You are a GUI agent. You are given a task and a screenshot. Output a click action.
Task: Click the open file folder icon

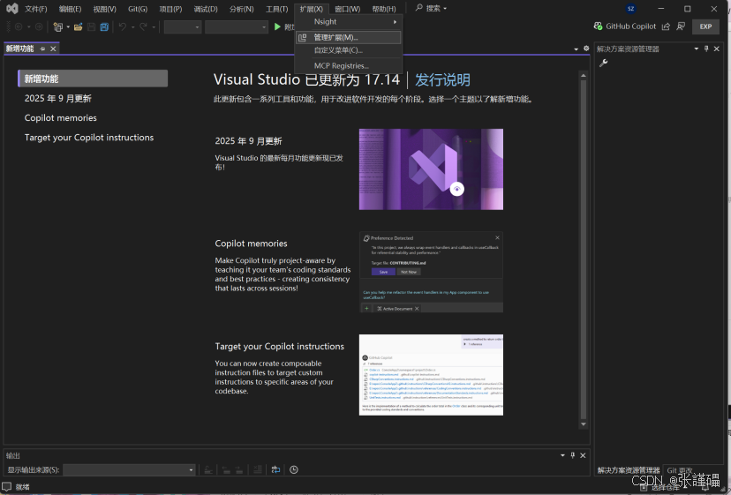[x=79, y=27]
